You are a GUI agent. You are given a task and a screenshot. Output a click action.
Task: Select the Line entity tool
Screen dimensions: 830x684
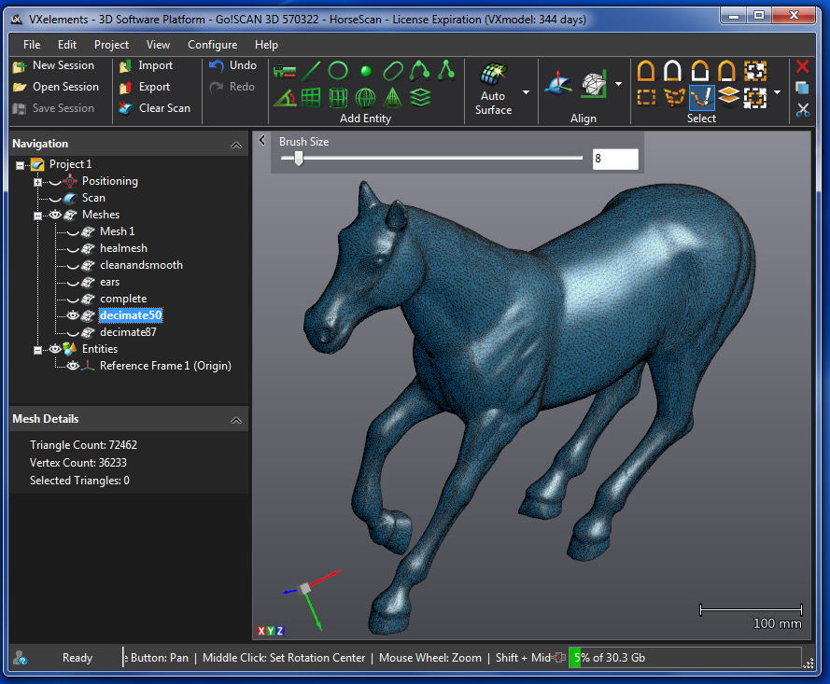311,70
